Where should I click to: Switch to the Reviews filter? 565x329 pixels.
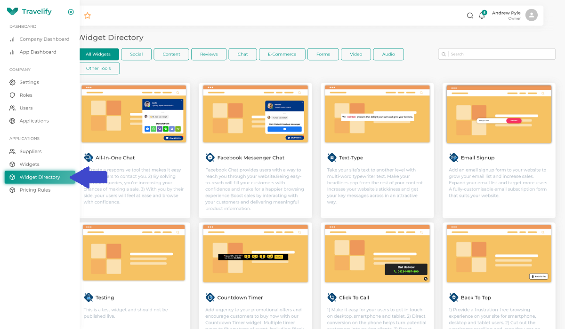pos(209,54)
